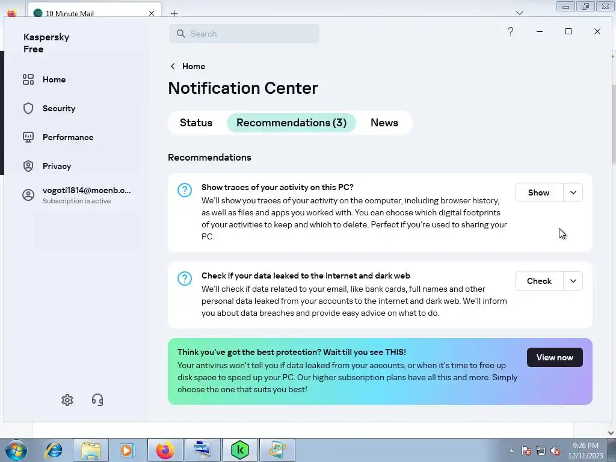This screenshot has height=462, width=616.
Task: Click the View now button
Action: tap(555, 357)
